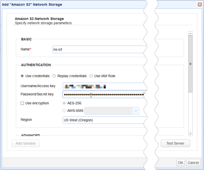Viewport: 204px width, 170px height.
Task: Close the Add Amazon S3 Network Storage dialog
Action: (x=199, y=5)
